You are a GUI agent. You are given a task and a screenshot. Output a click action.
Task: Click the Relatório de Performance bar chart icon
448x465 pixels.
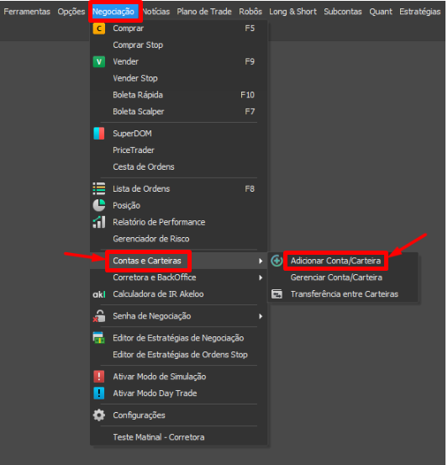99,222
